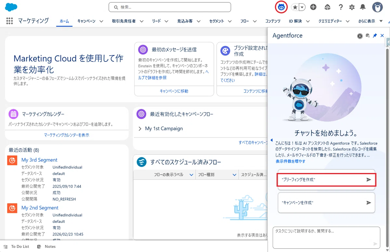Viewport: 390px width, 252px height.
Task: Toggle the Agentforce panel pin
Action: (x=375, y=36)
